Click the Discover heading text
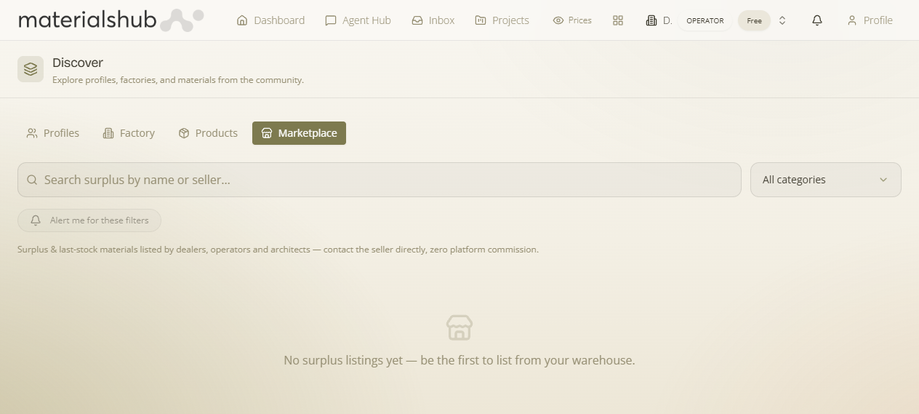 click(x=78, y=63)
